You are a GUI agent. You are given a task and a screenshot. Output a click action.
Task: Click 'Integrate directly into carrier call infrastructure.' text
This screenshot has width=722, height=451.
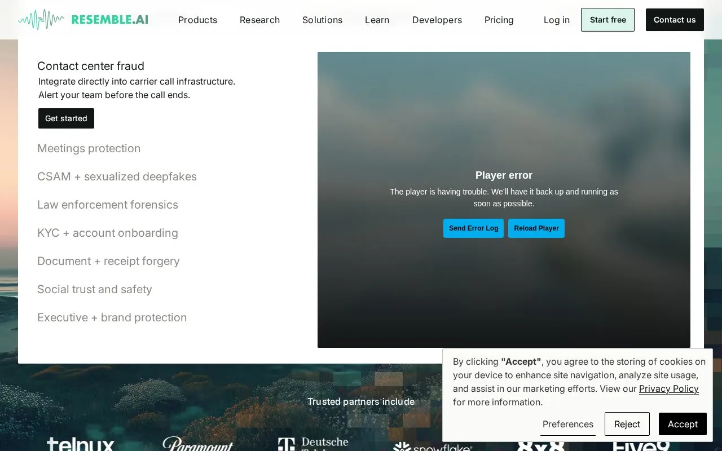click(x=137, y=82)
